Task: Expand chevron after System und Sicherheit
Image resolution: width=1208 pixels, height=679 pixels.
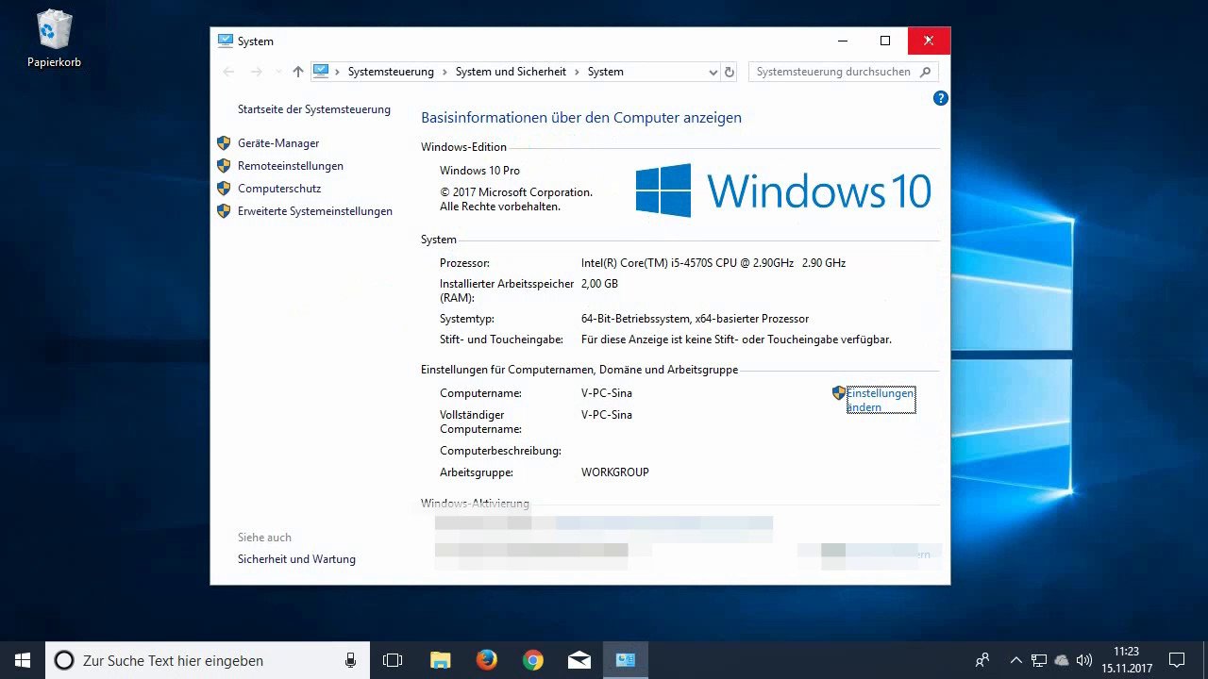Action: [577, 72]
